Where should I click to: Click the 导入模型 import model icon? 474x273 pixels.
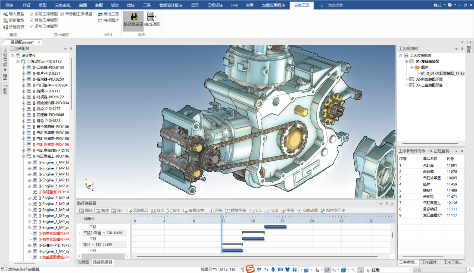[x=6, y=14]
